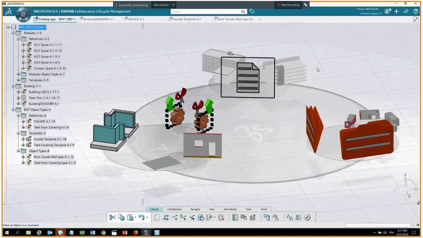The width and height of the screenshot is (423, 238).
Task: Click the teal wall model in 3D view
Action: (115, 131)
